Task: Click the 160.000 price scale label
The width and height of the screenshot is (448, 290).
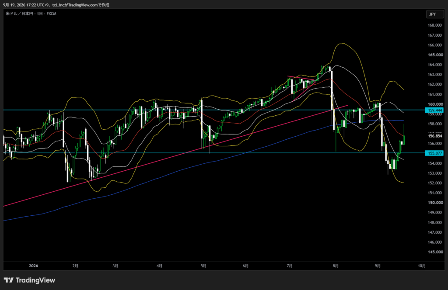Action: click(x=434, y=104)
